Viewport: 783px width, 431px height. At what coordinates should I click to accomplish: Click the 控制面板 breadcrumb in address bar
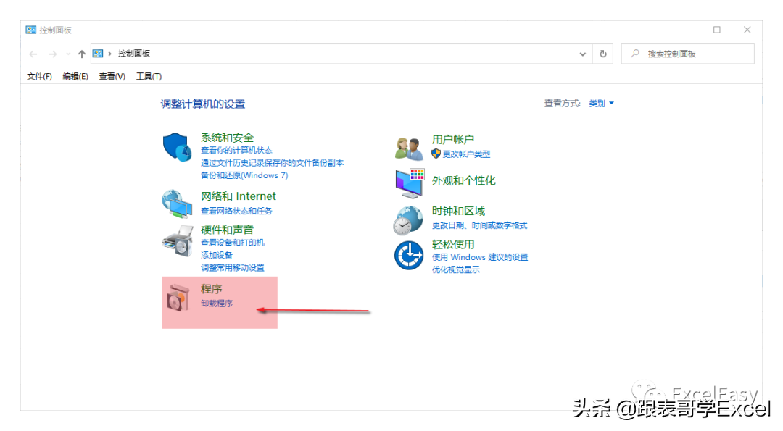134,54
